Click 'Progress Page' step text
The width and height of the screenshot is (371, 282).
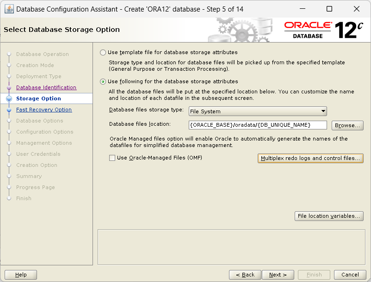click(x=36, y=187)
